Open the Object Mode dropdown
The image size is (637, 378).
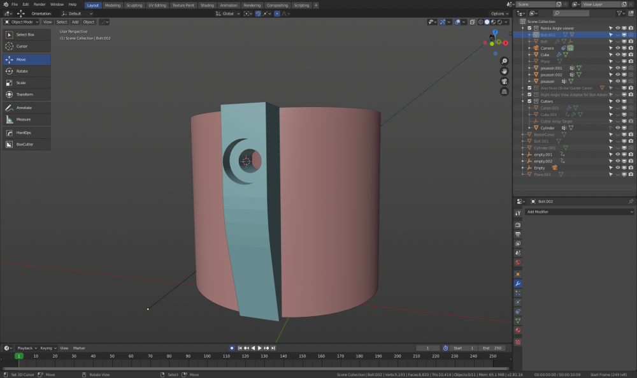point(21,22)
